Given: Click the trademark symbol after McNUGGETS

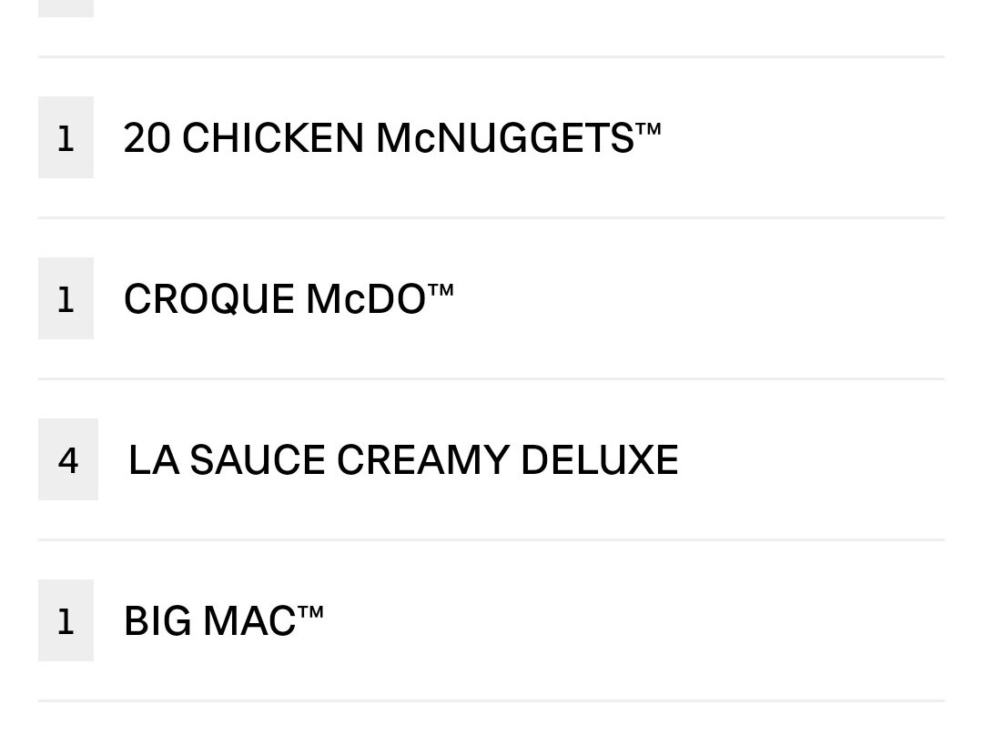Looking at the screenshot, I should pyautogui.click(x=648, y=128).
